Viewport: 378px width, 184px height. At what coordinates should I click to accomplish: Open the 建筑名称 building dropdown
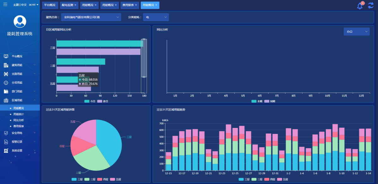pyautogui.click(x=91, y=17)
